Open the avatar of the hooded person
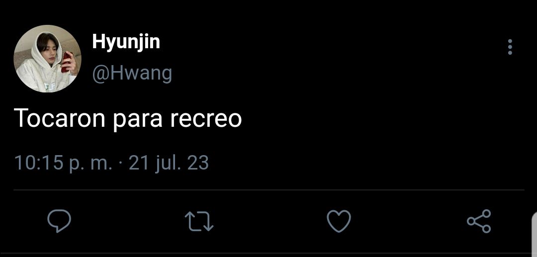Image resolution: width=537 pixels, height=257 pixels. point(47,59)
